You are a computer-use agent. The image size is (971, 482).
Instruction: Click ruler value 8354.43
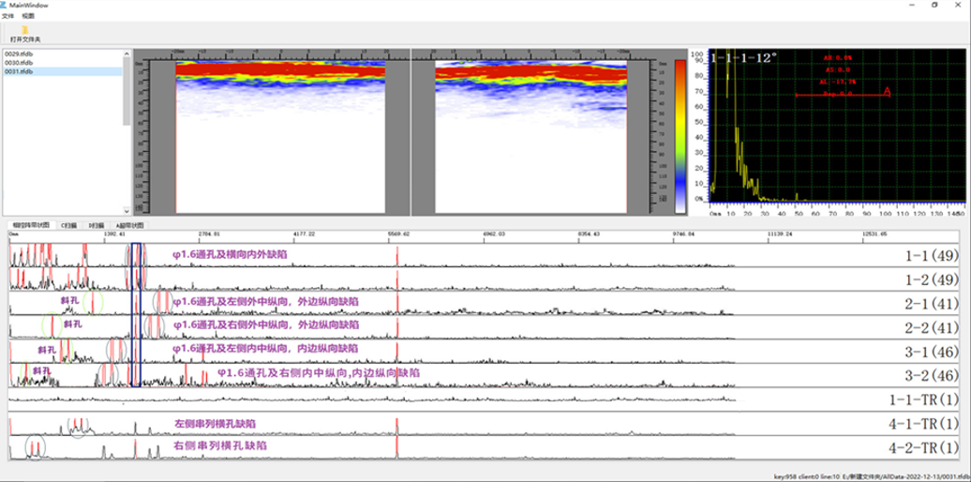pos(589,234)
